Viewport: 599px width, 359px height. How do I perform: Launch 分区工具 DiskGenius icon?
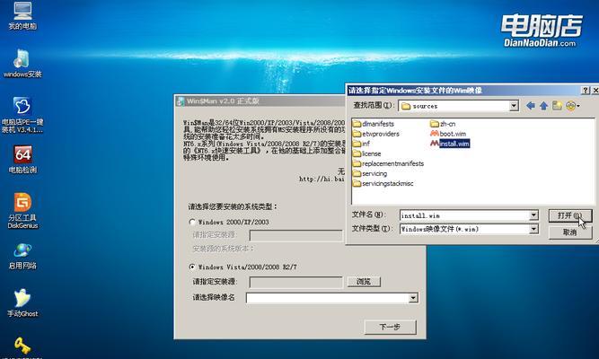[x=22, y=210]
